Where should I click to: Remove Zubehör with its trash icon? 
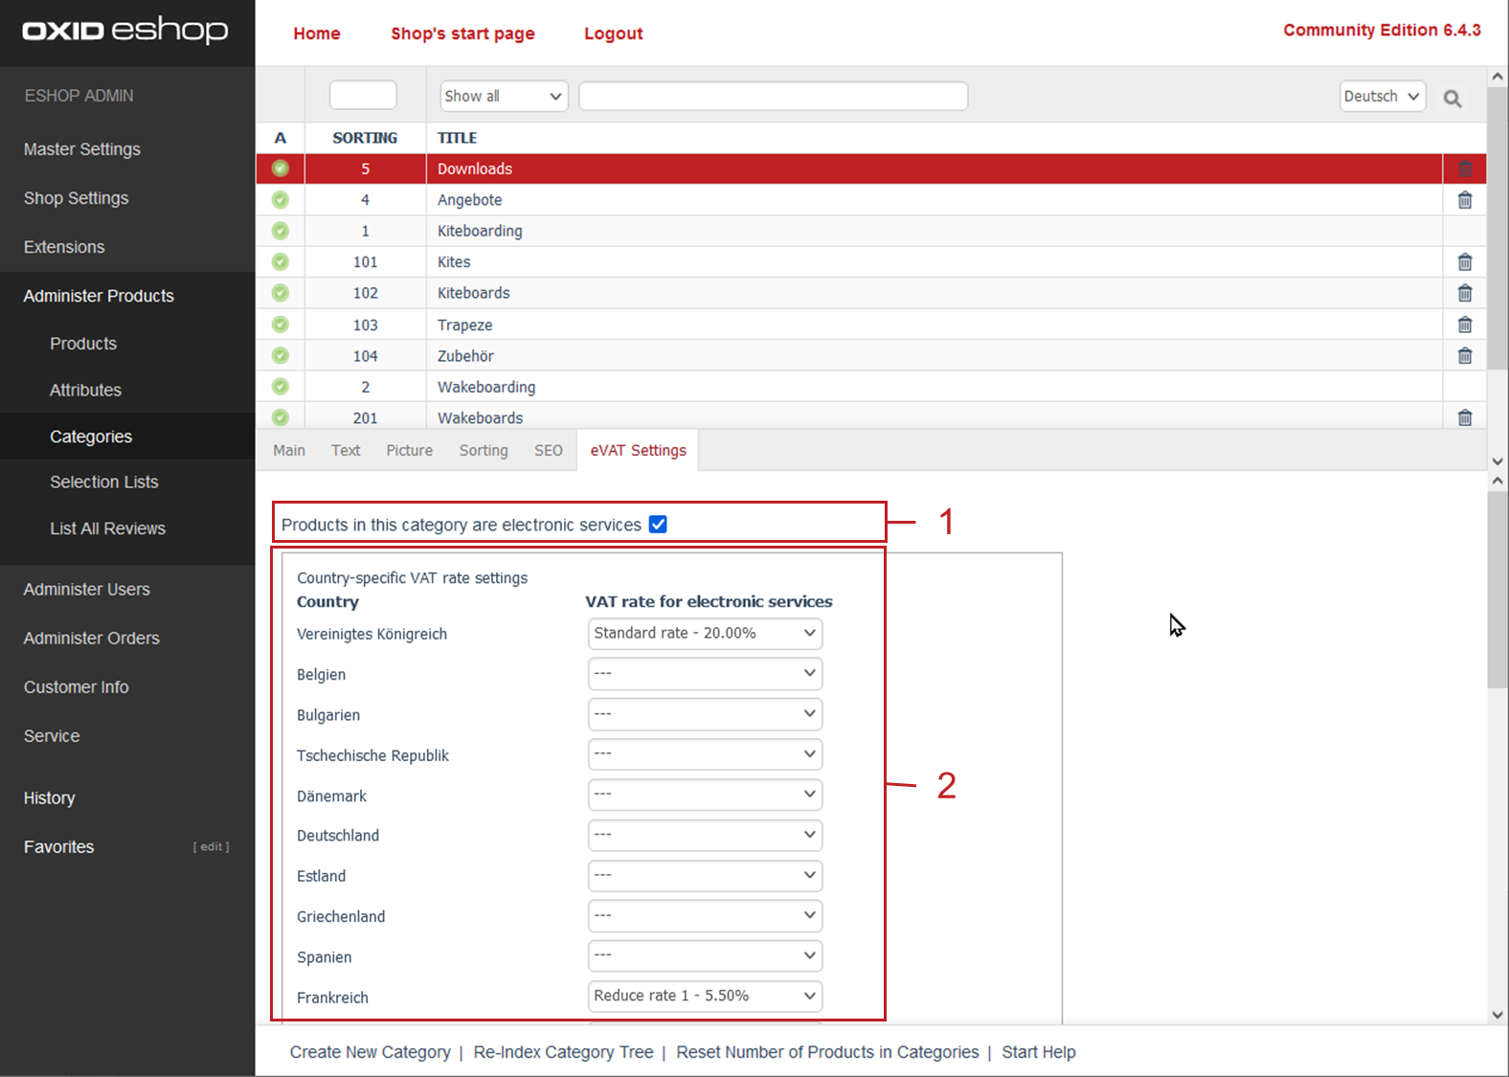point(1464,356)
